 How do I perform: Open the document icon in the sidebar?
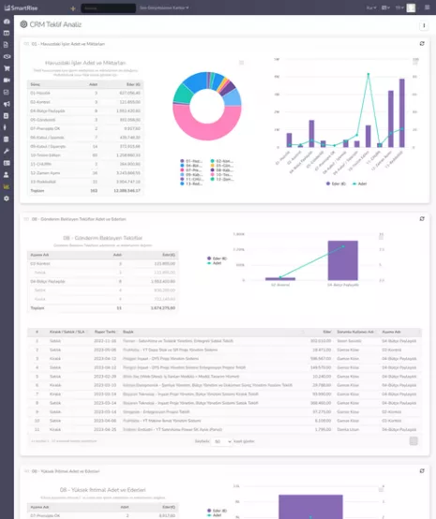(7, 45)
